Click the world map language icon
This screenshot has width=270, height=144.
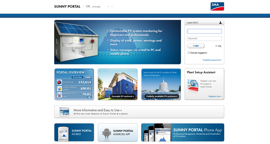(x=88, y=6)
